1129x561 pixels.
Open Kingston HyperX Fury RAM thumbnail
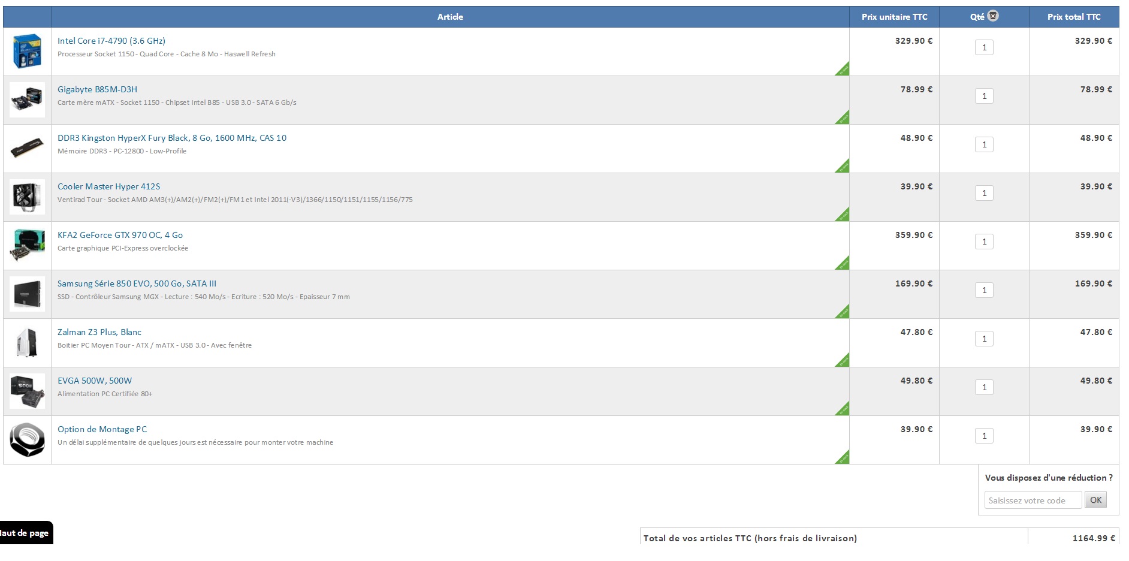pyautogui.click(x=27, y=148)
